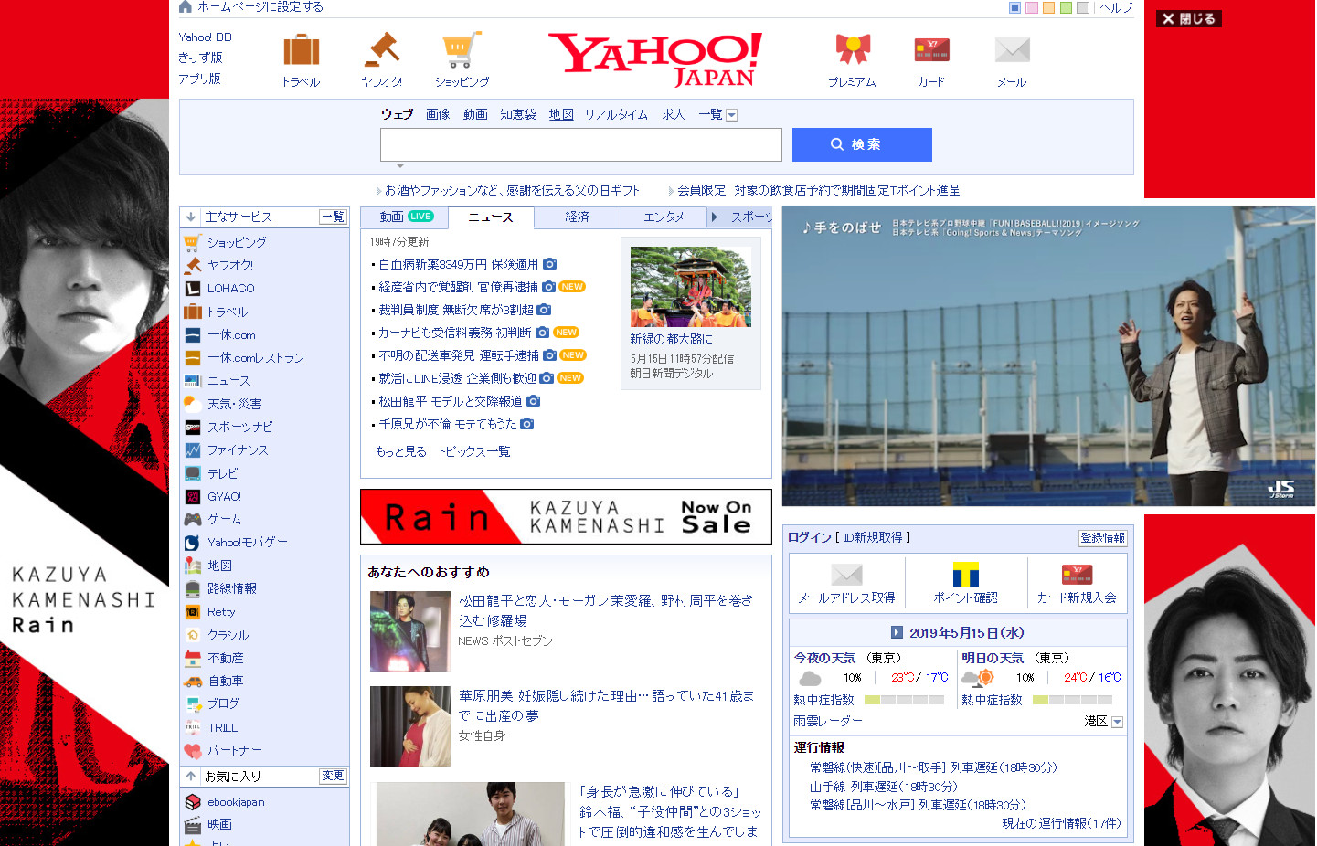The width and height of the screenshot is (1317, 846).
Task: Open the Rain Kazuya Kamenashi Now On Sale banner
Action: coord(566,517)
